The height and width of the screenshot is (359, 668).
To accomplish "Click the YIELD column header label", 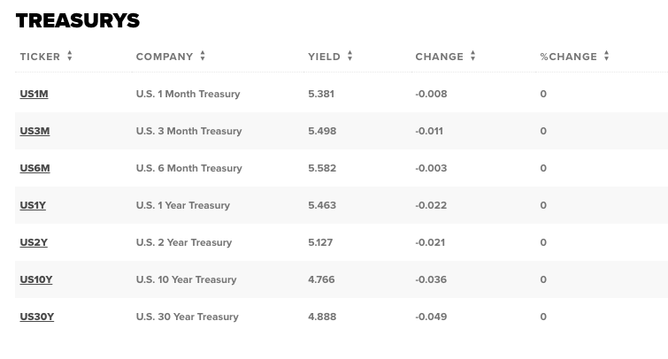I will pos(324,57).
